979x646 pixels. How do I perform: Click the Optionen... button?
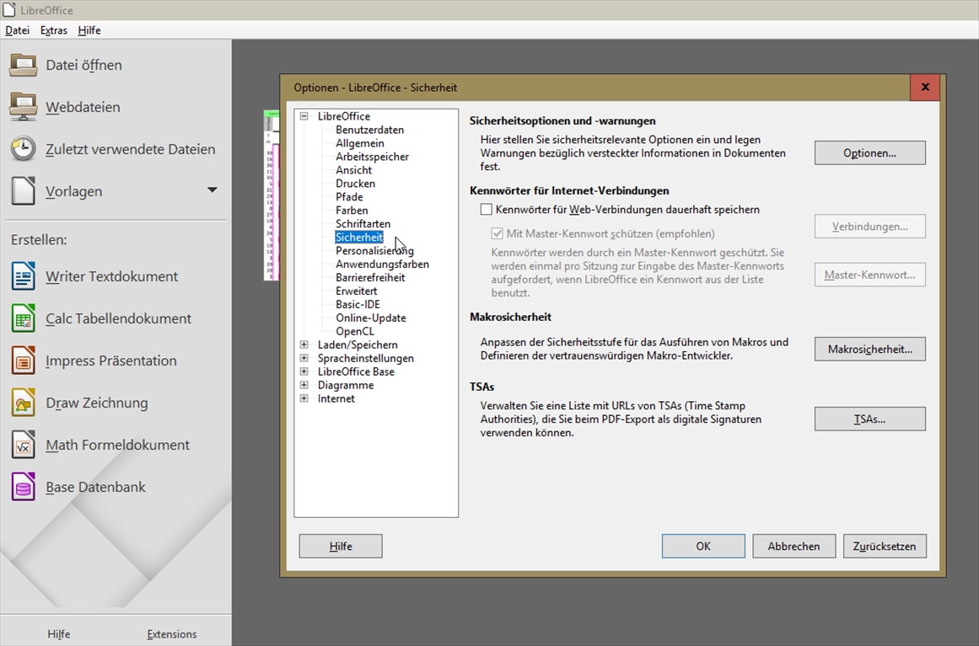pyautogui.click(x=869, y=152)
